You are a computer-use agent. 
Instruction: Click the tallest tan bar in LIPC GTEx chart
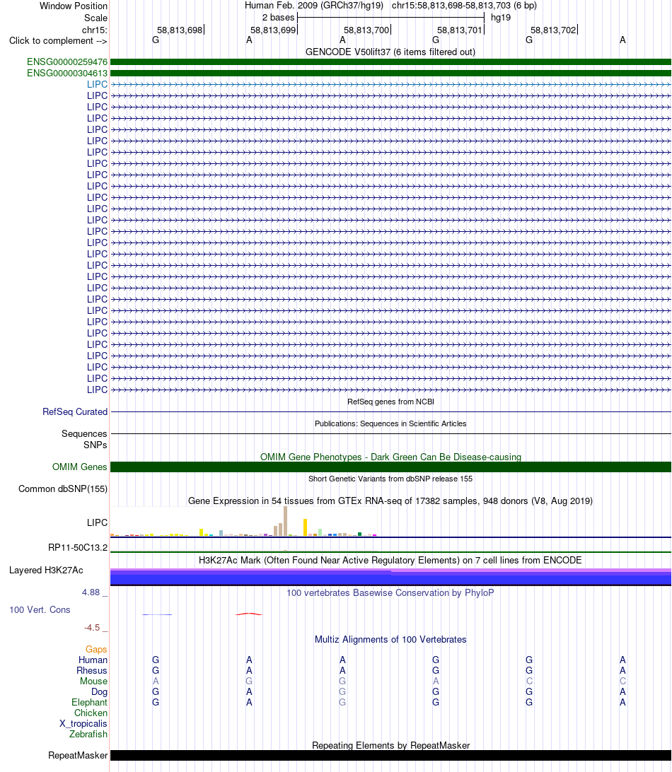click(x=285, y=522)
